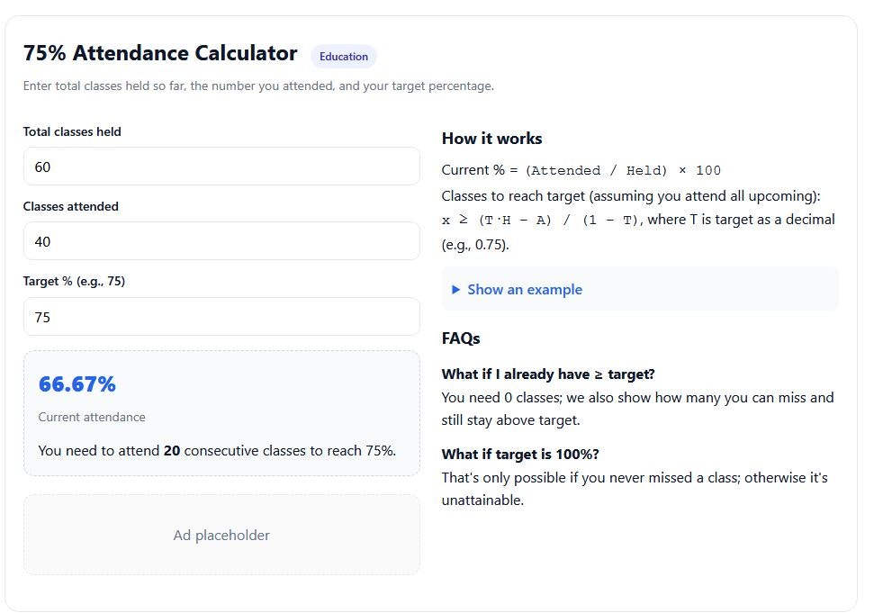Image resolution: width=874 pixels, height=613 pixels.
Task: Click the Education badge next to the title
Action: [343, 56]
